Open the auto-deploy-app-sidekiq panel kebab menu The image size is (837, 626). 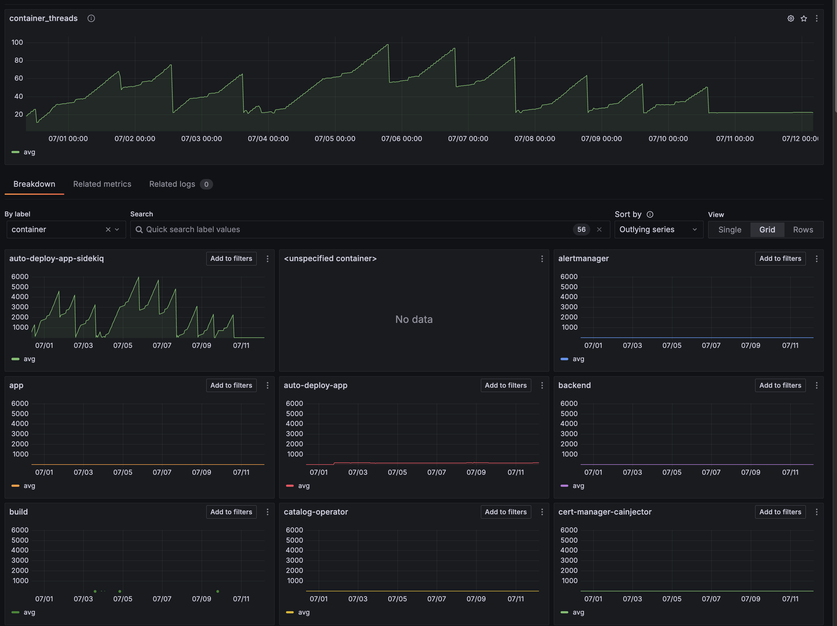(x=267, y=259)
